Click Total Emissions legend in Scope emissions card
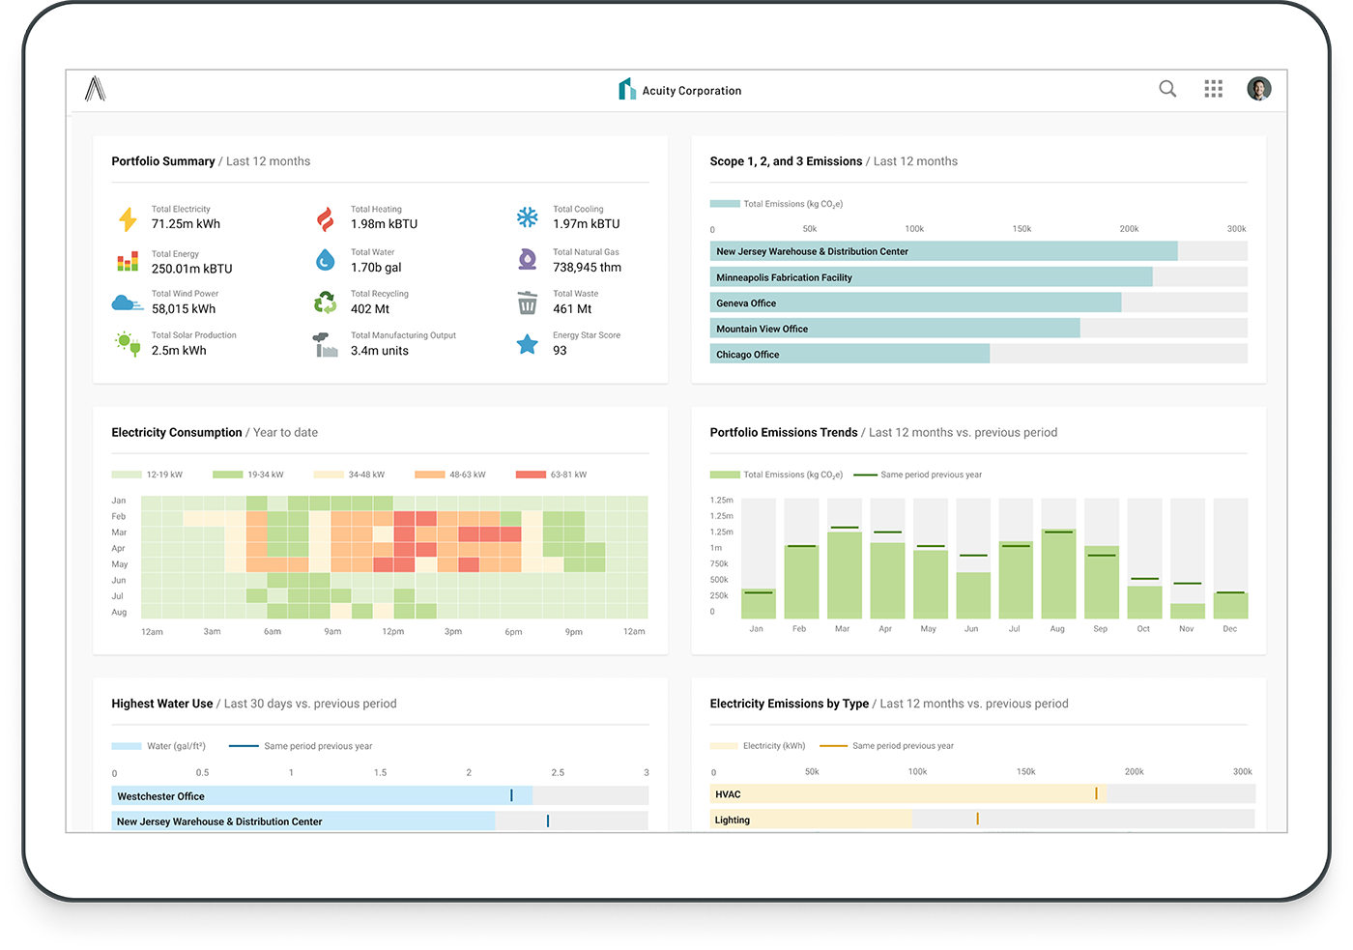Image resolution: width=1353 pixels, height=950 pixels. point(776,204)
